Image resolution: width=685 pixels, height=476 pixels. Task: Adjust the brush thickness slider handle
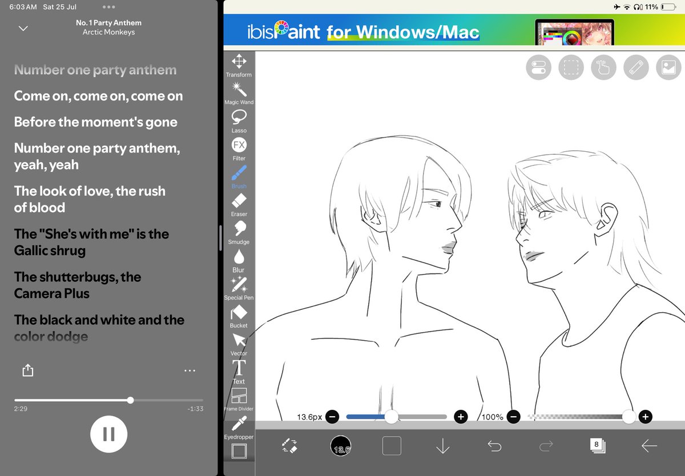391,417
